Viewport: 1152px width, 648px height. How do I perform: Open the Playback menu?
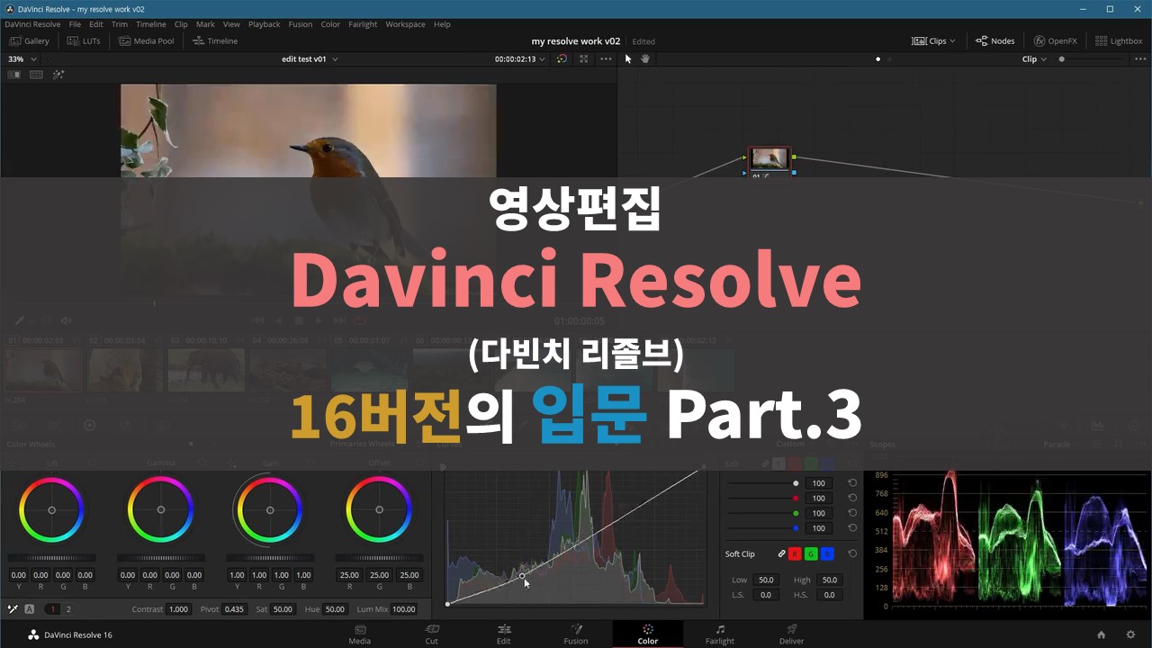click(x=264, y=24)
